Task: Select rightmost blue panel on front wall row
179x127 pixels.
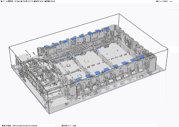Action: (x=142, y=57)
